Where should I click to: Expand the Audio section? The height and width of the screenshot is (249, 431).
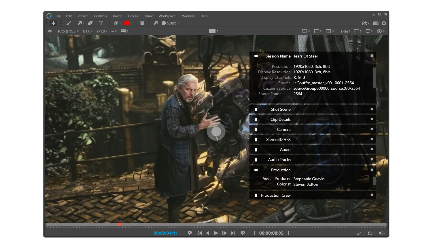[x=256, y=150]
